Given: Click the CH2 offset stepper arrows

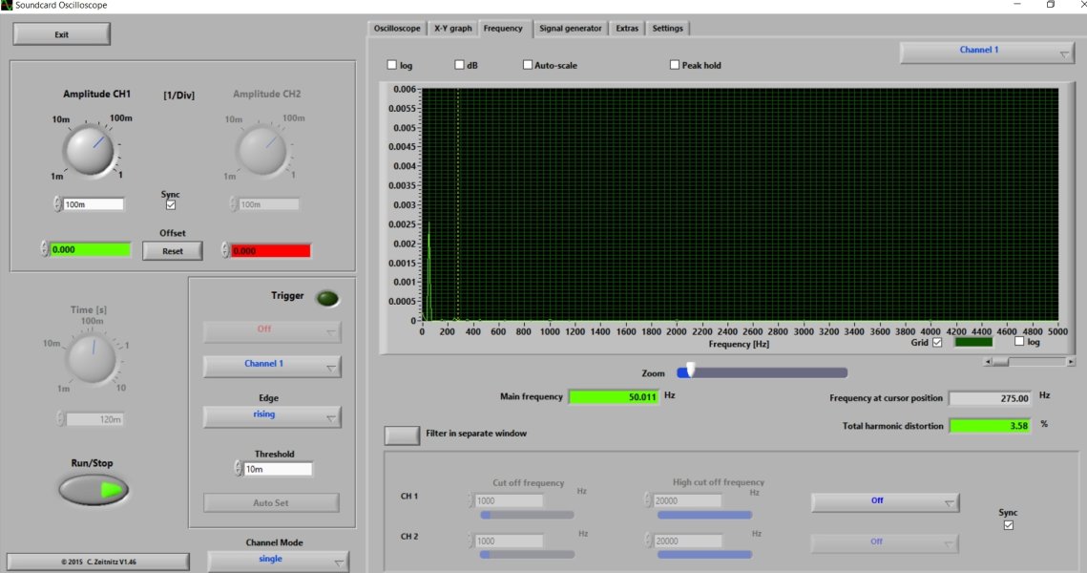Looking at the screenshot, I should (224, 250).
